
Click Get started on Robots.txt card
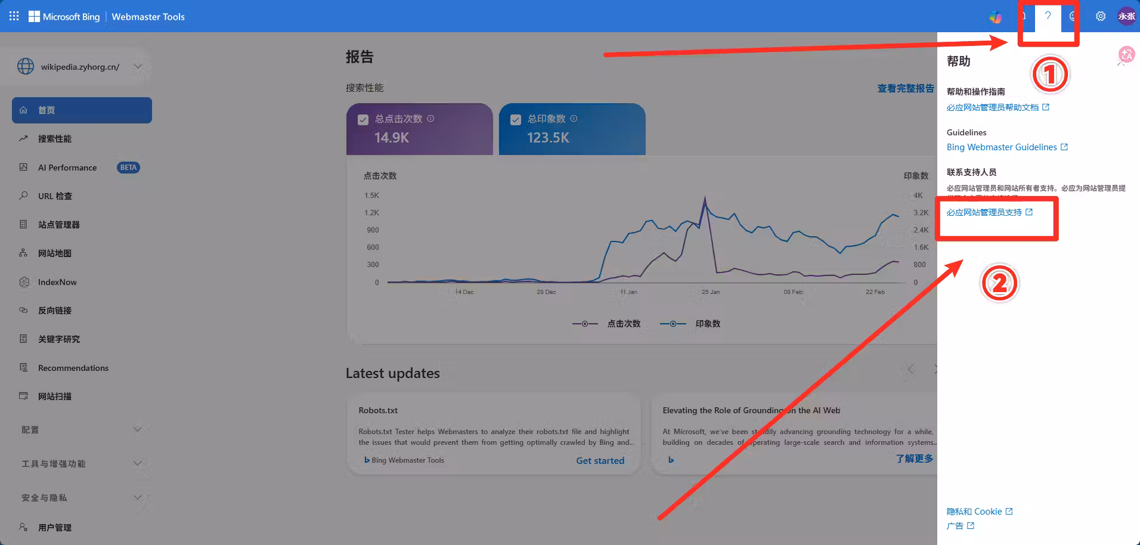(600, 460)
